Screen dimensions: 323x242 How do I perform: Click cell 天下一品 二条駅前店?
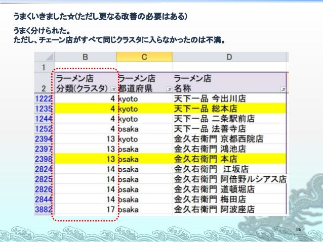coord(229,119)
